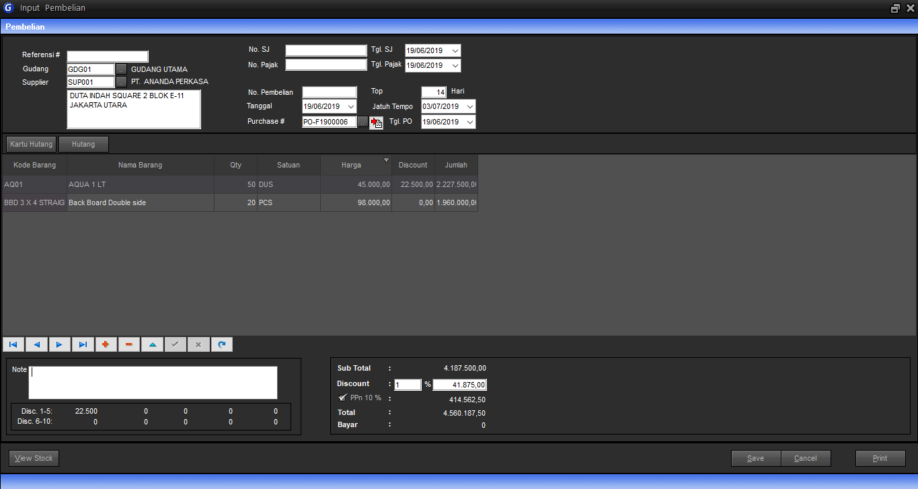Click the Save button
918x489 pixels.
click(x=756, y=458)
